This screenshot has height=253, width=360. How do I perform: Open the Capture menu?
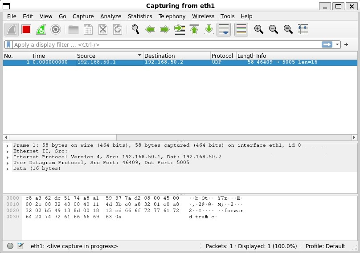click(83, 16)
